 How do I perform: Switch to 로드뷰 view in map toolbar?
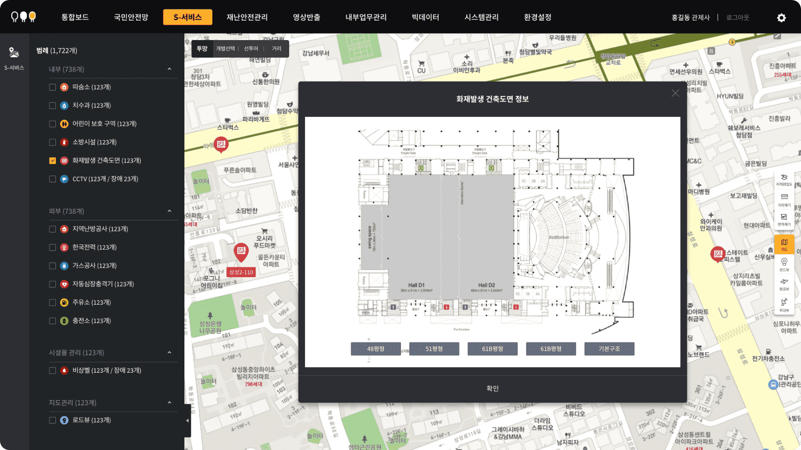pyautogui.click(x=784, y=265)
